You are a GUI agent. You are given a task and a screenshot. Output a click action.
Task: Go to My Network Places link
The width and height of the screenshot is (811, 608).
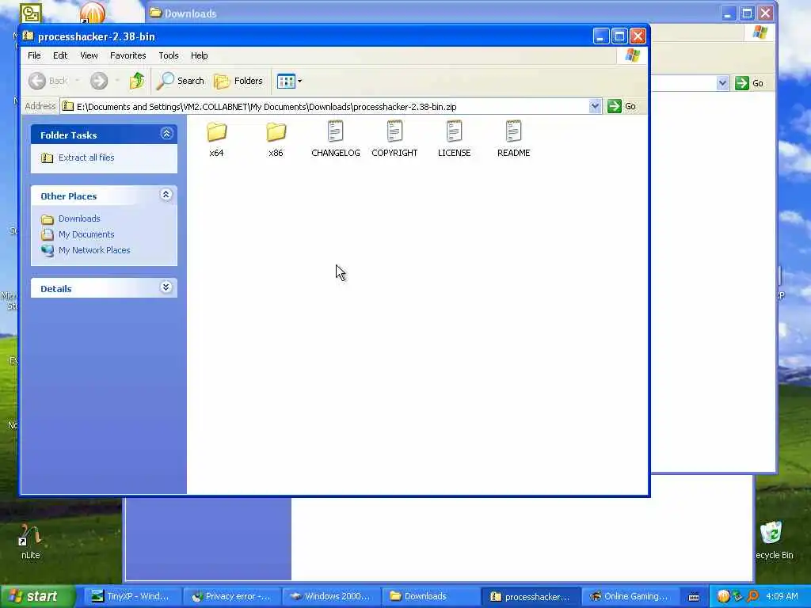[x=94, y=250]
